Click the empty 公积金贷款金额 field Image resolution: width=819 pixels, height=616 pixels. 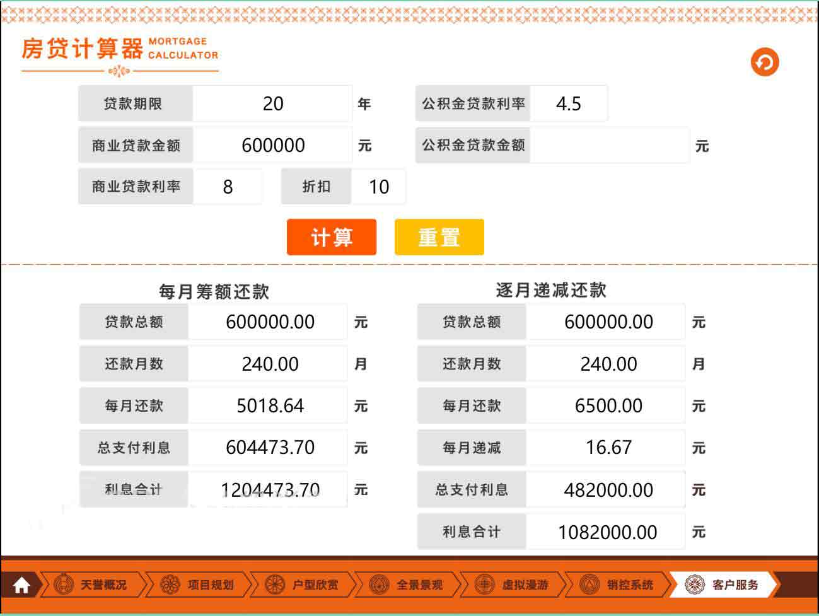(609, 146)
